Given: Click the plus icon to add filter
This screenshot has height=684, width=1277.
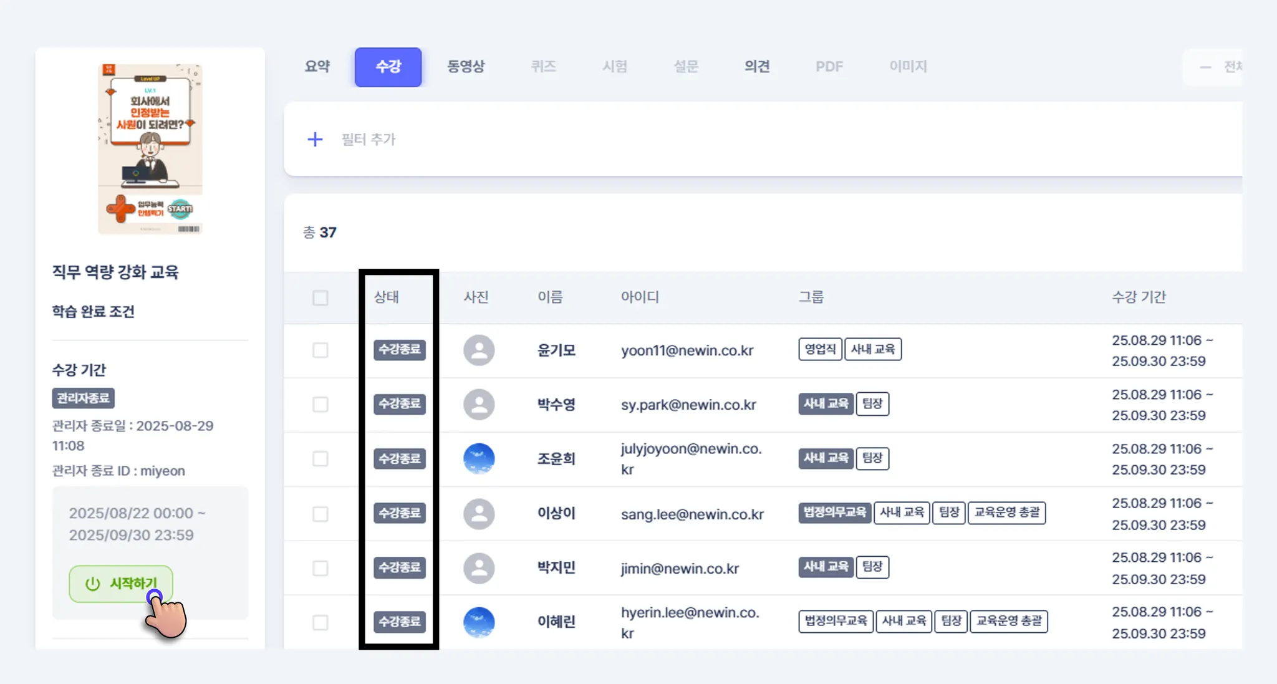Looking at the screenshot, I should [315, 139].
